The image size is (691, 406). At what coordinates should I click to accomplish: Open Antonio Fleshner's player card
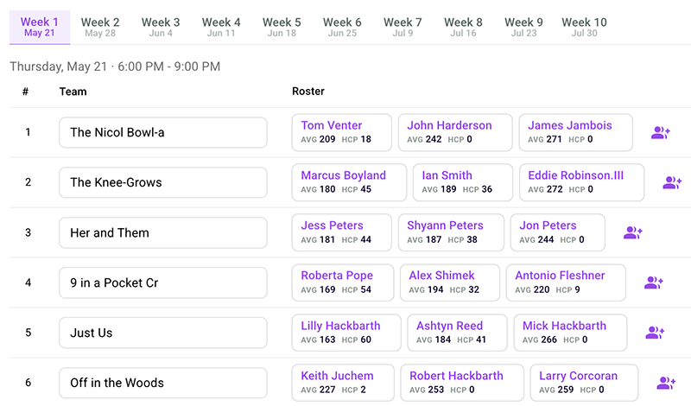pos(566,282)
